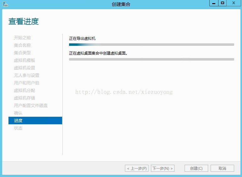Click the 正在导出虚拟机 progress bar
This screenshot has width=242, height=177.
click(x=152, y=45)
